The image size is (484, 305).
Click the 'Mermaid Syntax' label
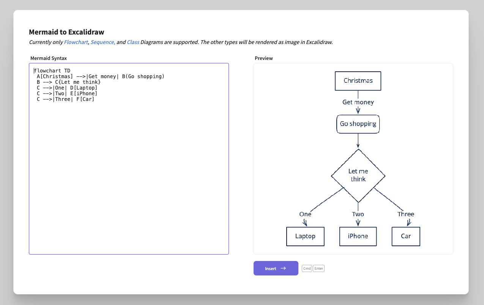[x=49, y=58]
